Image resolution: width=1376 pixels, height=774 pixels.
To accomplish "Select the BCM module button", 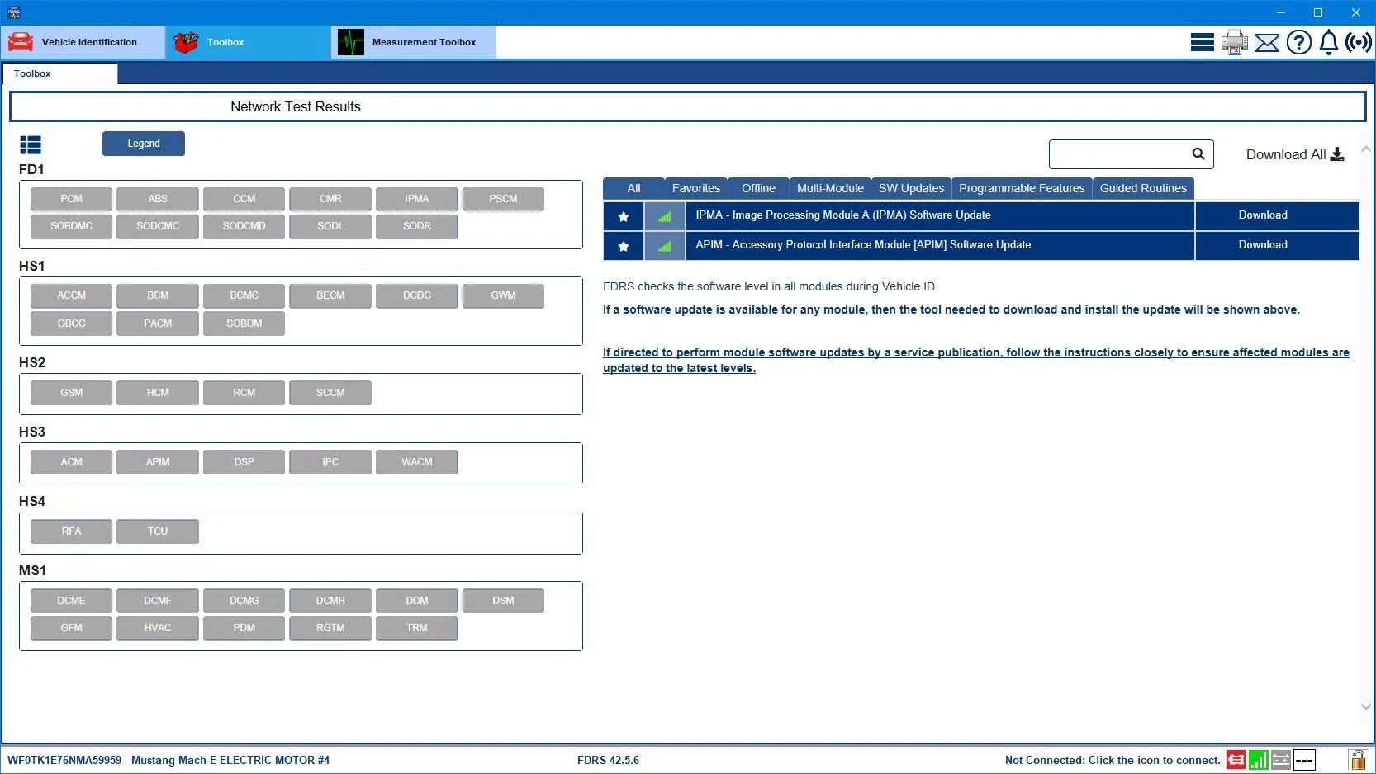I will point(158,295).
